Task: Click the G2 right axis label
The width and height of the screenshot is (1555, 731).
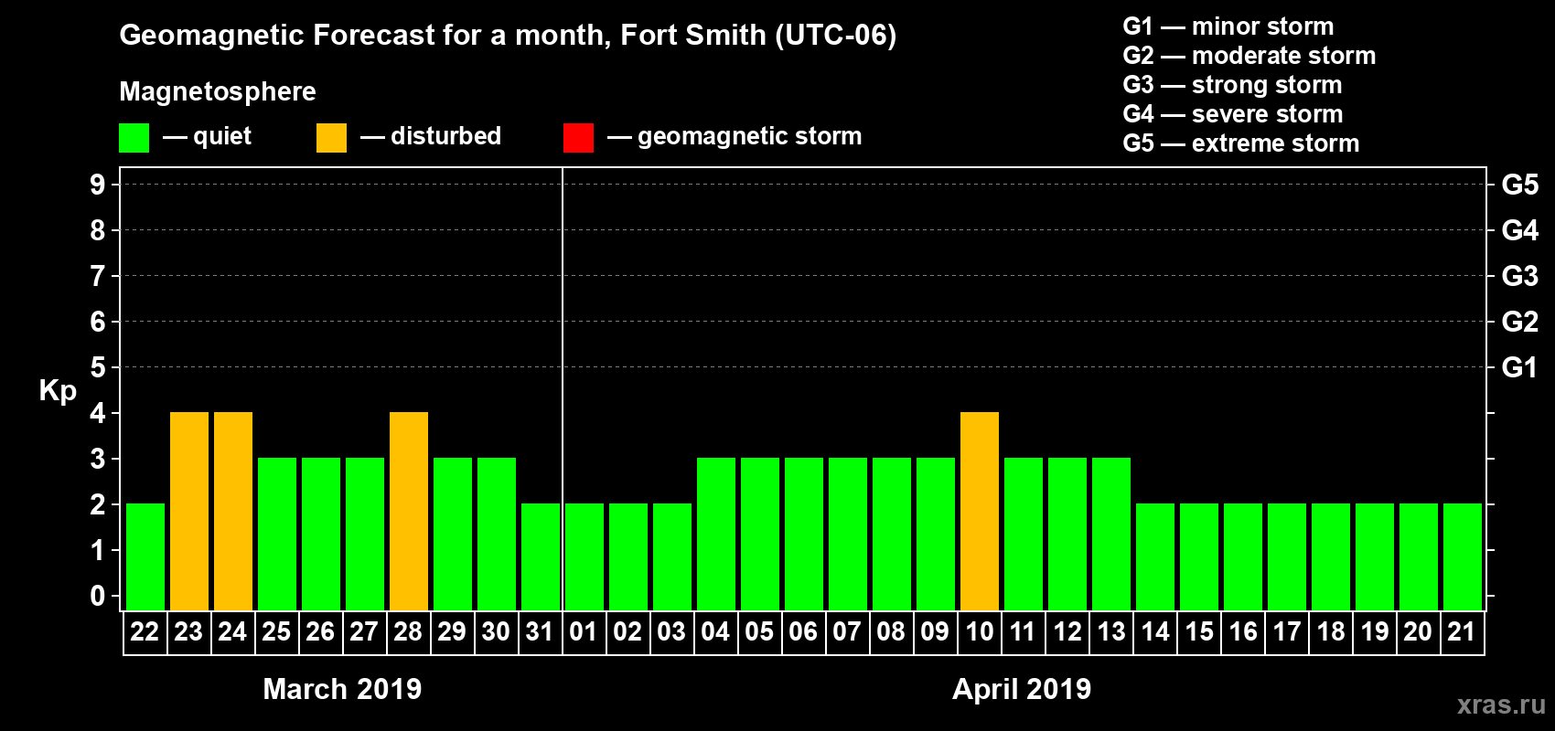Action: click(x=1520, y=322)
